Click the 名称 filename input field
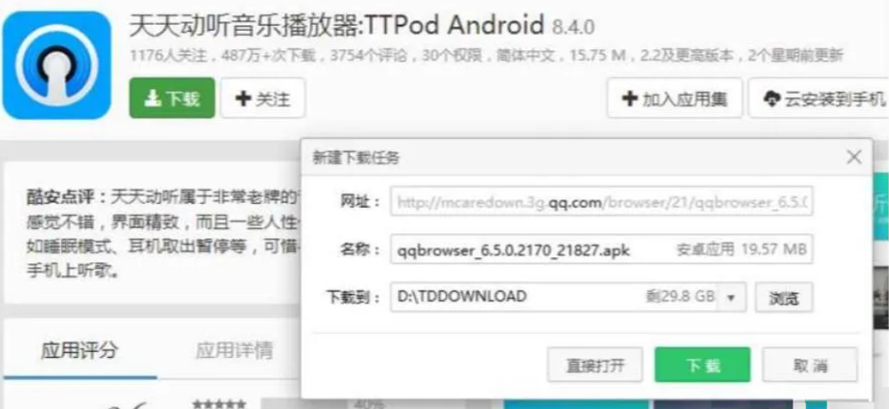 point(601,249)
